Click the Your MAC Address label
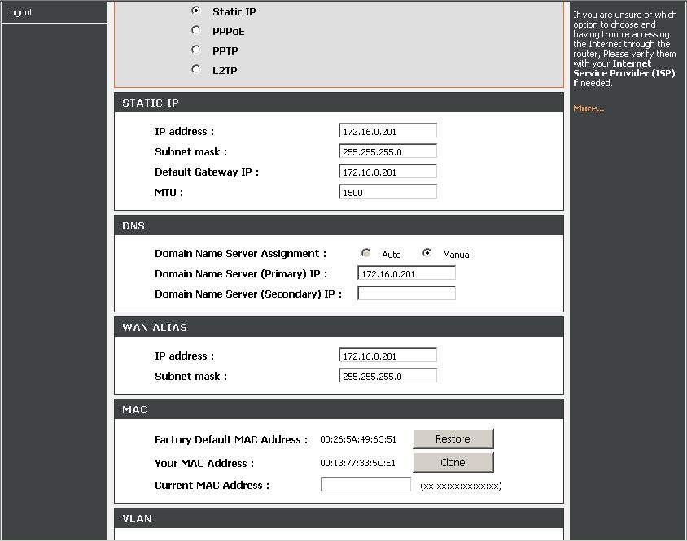 tap(204, 464)
